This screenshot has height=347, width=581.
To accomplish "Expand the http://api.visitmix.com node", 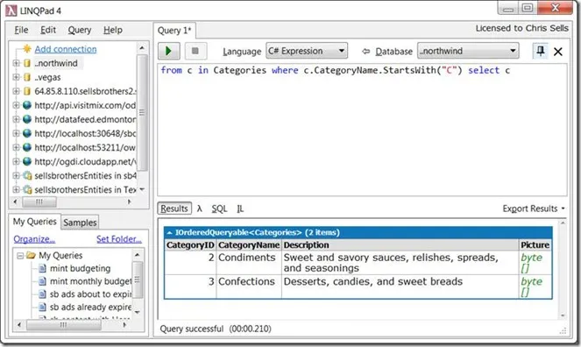I will click(16, 105).
